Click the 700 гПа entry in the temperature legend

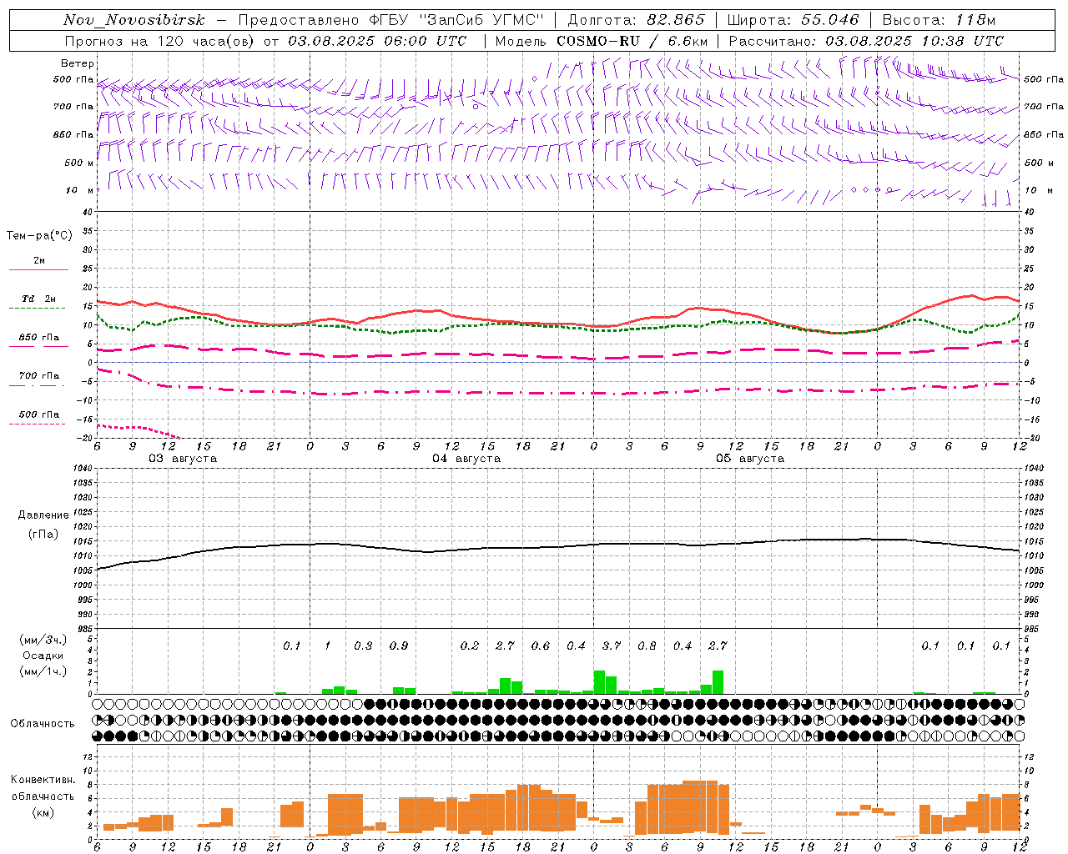pyautogui.click(x=39, y=375)
